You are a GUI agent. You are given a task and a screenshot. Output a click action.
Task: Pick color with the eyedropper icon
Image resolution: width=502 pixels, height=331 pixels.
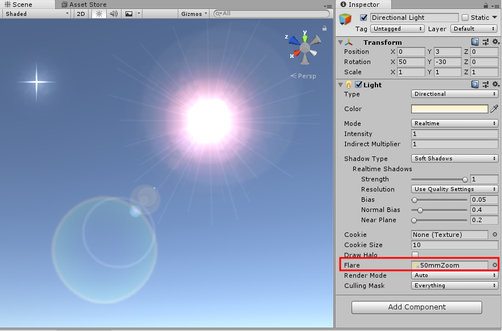[494, 109]
